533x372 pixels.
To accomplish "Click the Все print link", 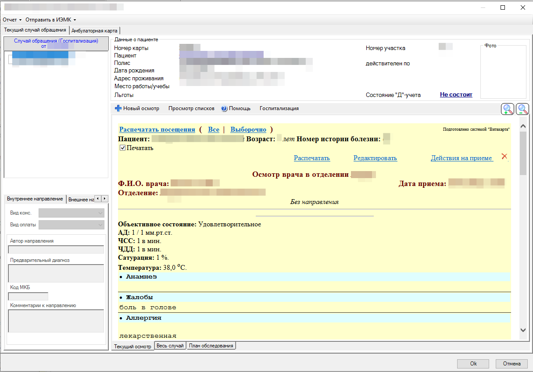I will tap(214, 129).
